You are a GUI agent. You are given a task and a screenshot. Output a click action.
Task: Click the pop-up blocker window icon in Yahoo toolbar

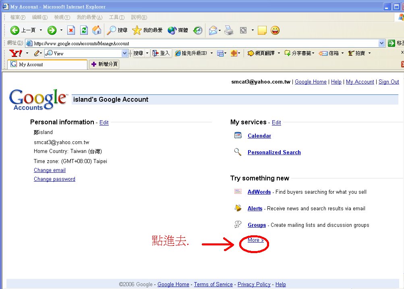pyautogui.click(x=220, y=53)
